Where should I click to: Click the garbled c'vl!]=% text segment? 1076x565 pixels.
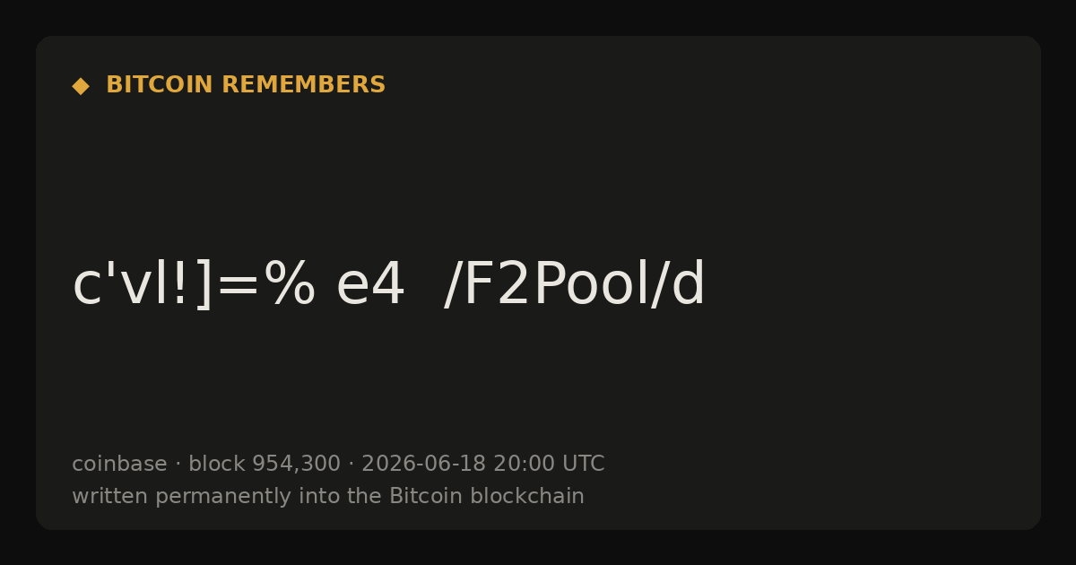194,285
